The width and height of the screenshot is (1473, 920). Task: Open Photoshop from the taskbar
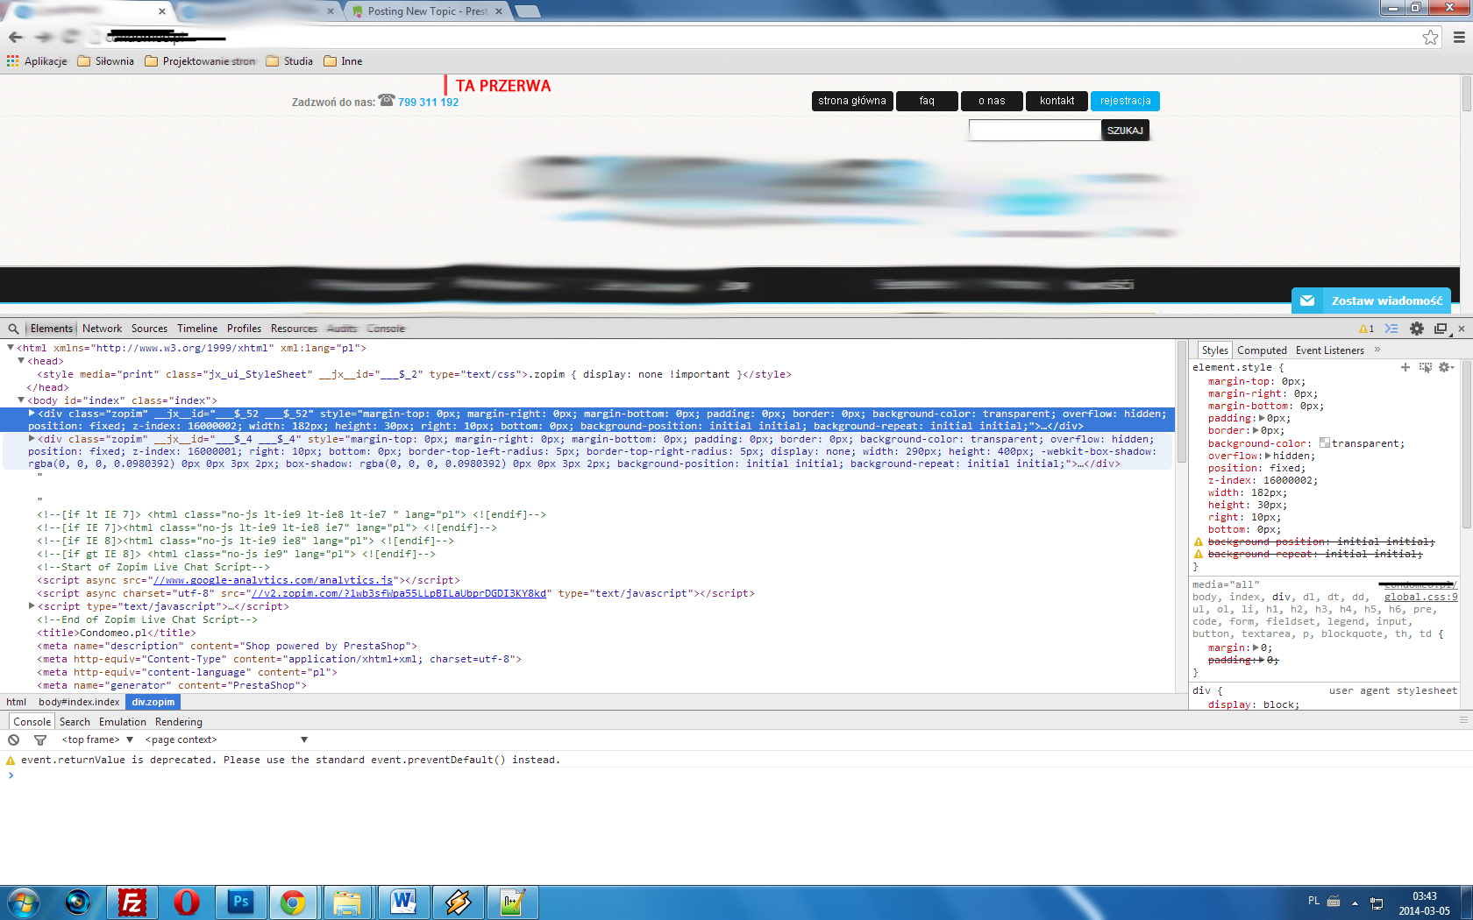coord(240,902)
